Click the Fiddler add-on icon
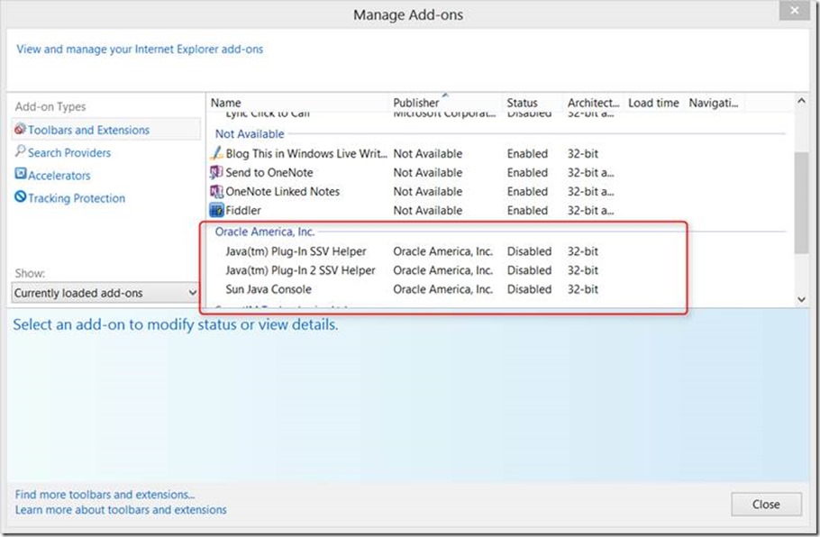Image resolution: width=820 pixels, height=537 pixels. pyautogui.click(x=216, y=210)
